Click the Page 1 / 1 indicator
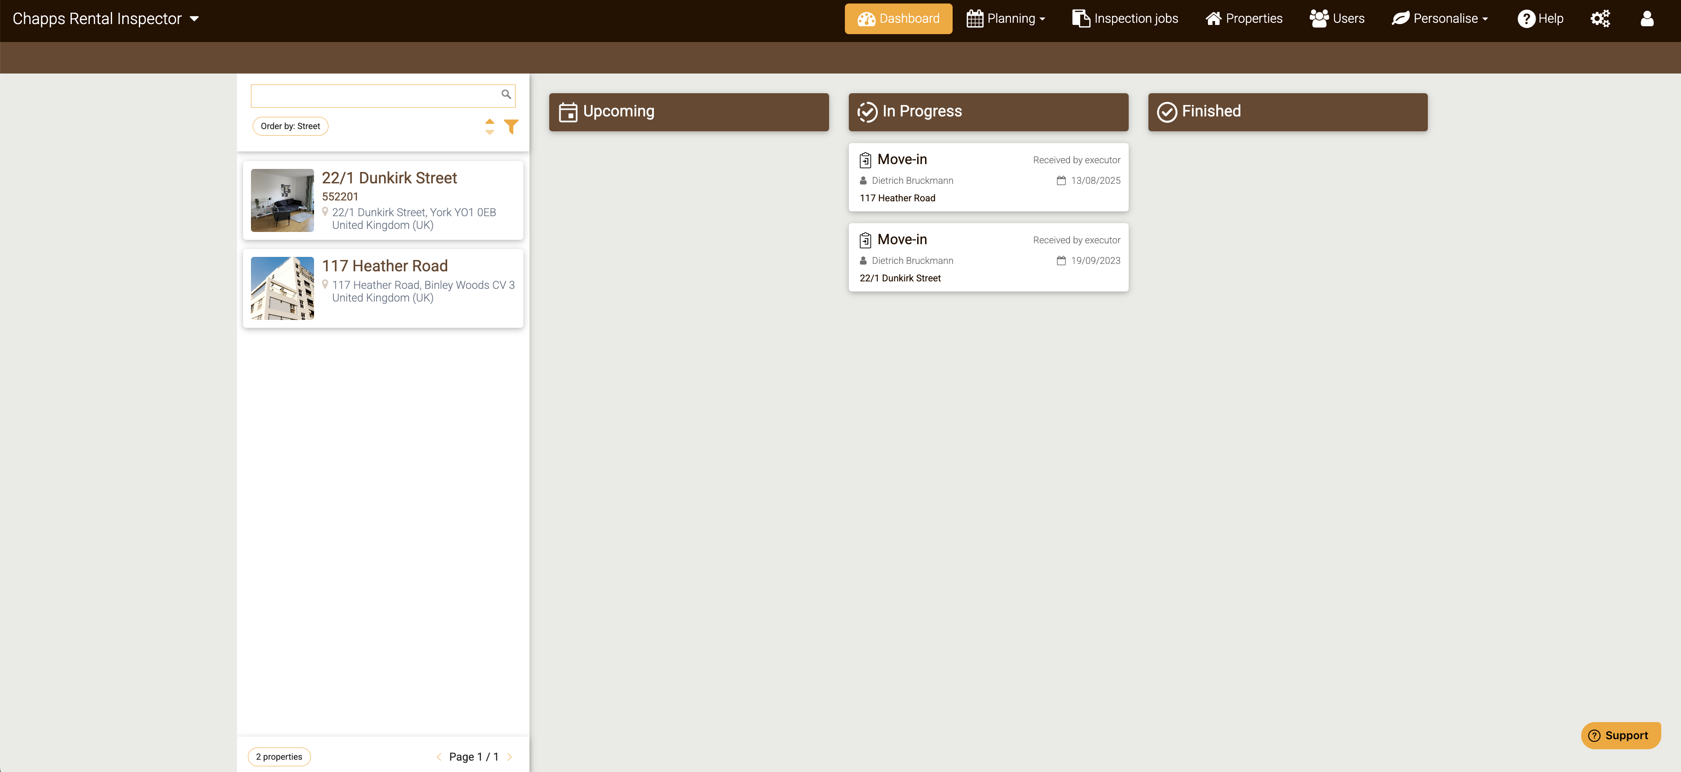This screenshot has height=772, width=1681. pos(474,757)
